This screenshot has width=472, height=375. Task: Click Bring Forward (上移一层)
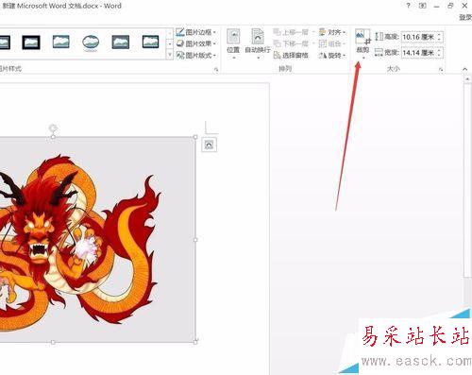coord(291,32)
